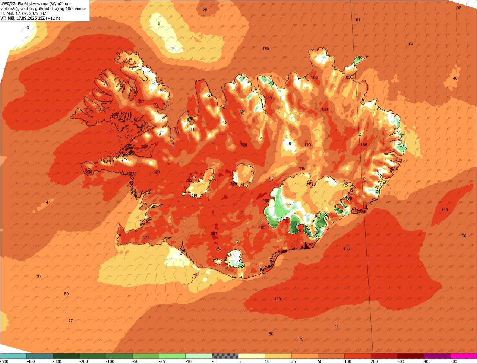477x364 pixels.
Task: Click the legend label '-500'
Action: click(4, 361)
